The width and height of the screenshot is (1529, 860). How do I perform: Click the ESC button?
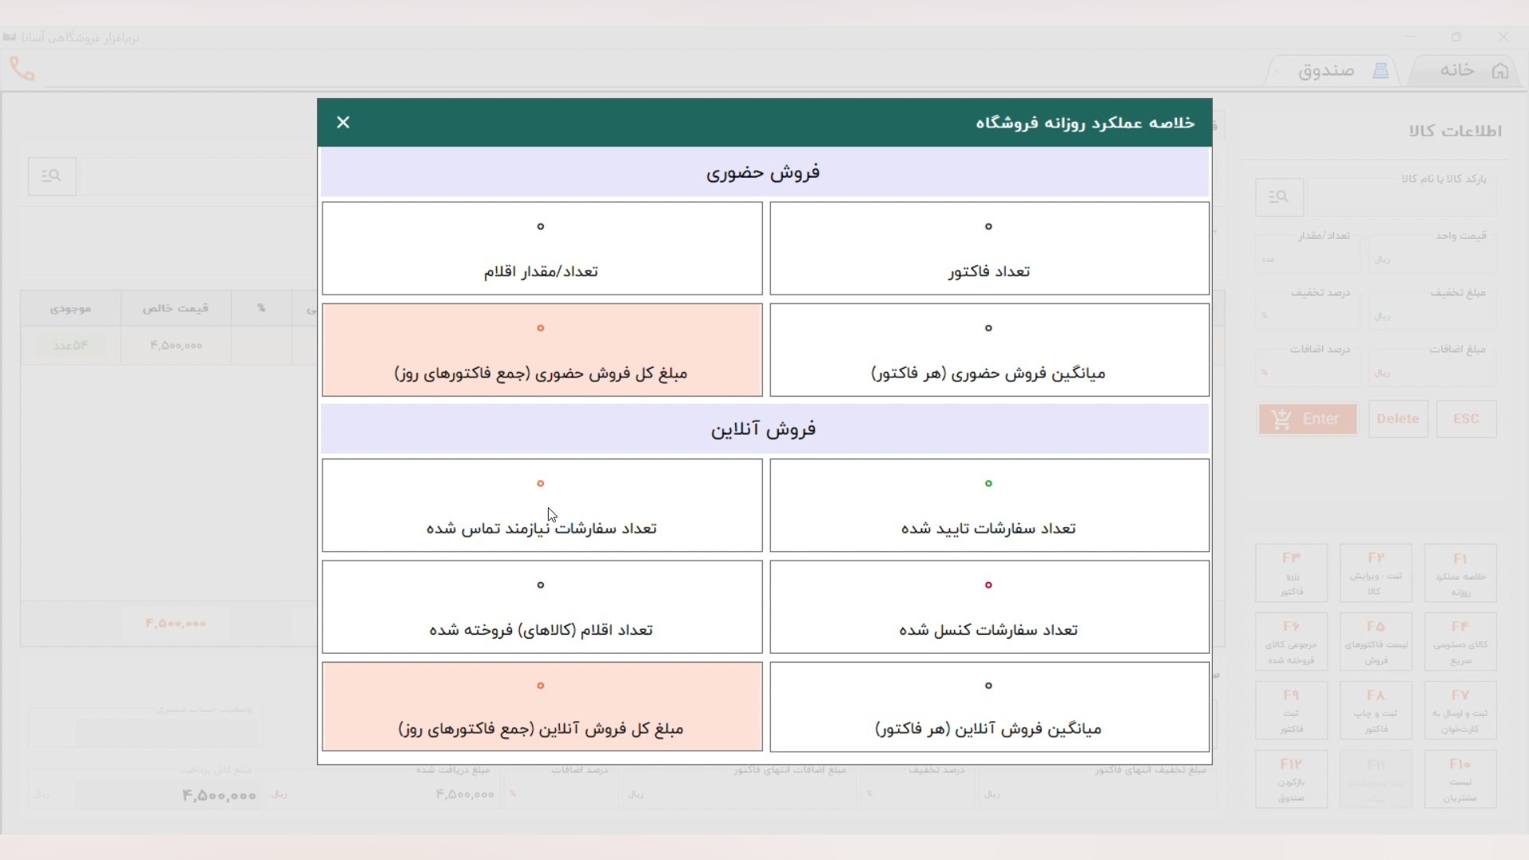coord(1466,419)
